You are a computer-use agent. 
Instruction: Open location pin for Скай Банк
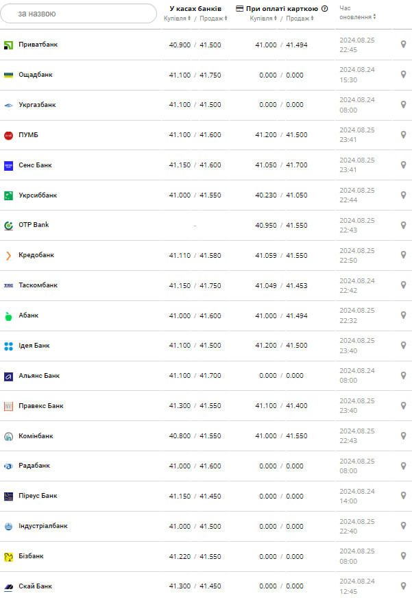[403, 586]
